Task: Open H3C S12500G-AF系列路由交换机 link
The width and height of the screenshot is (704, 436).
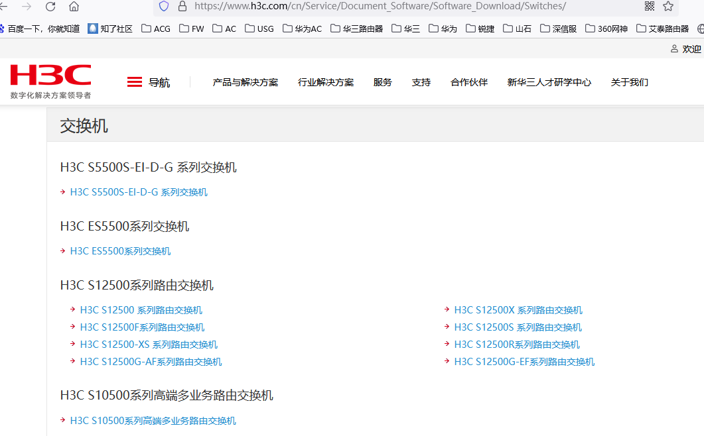Action: [151, 362]
